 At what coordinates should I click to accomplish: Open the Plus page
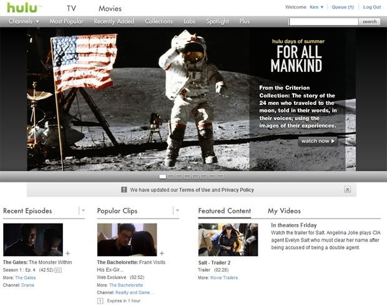point(244,21)
